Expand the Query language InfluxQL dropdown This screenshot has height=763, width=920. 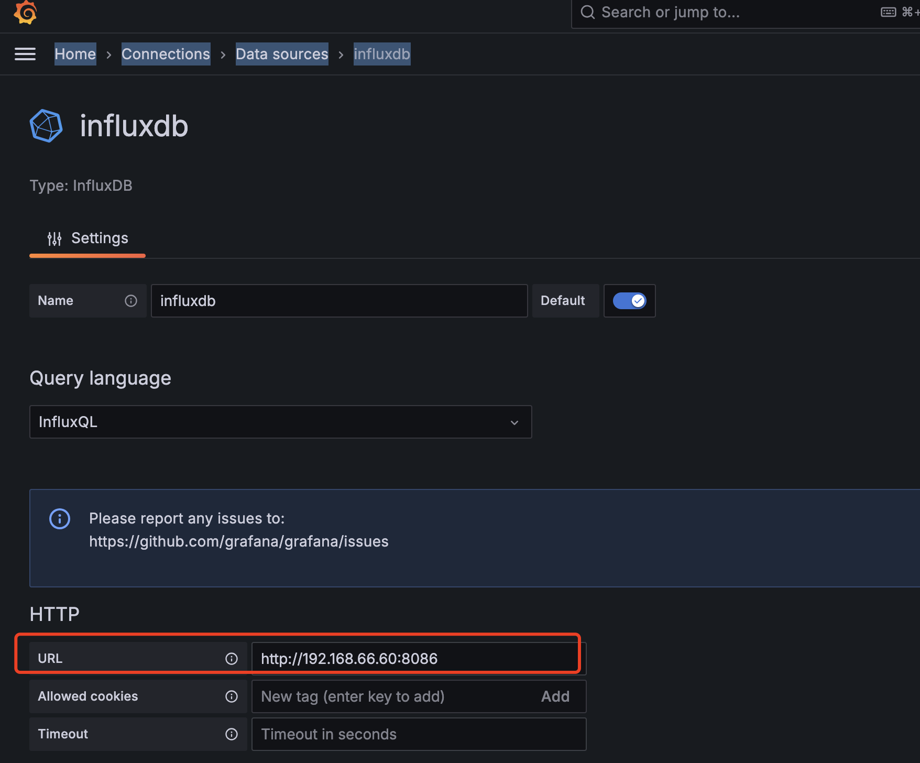[281, 422]
